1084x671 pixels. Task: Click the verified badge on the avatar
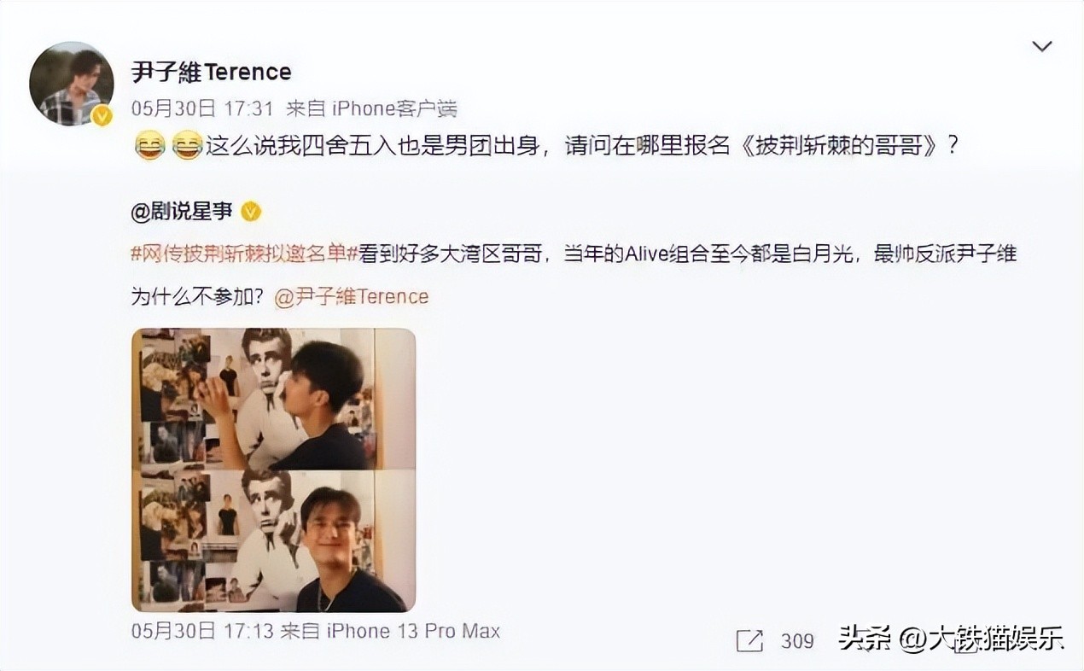pyautogui.click(x=102, y=116)
